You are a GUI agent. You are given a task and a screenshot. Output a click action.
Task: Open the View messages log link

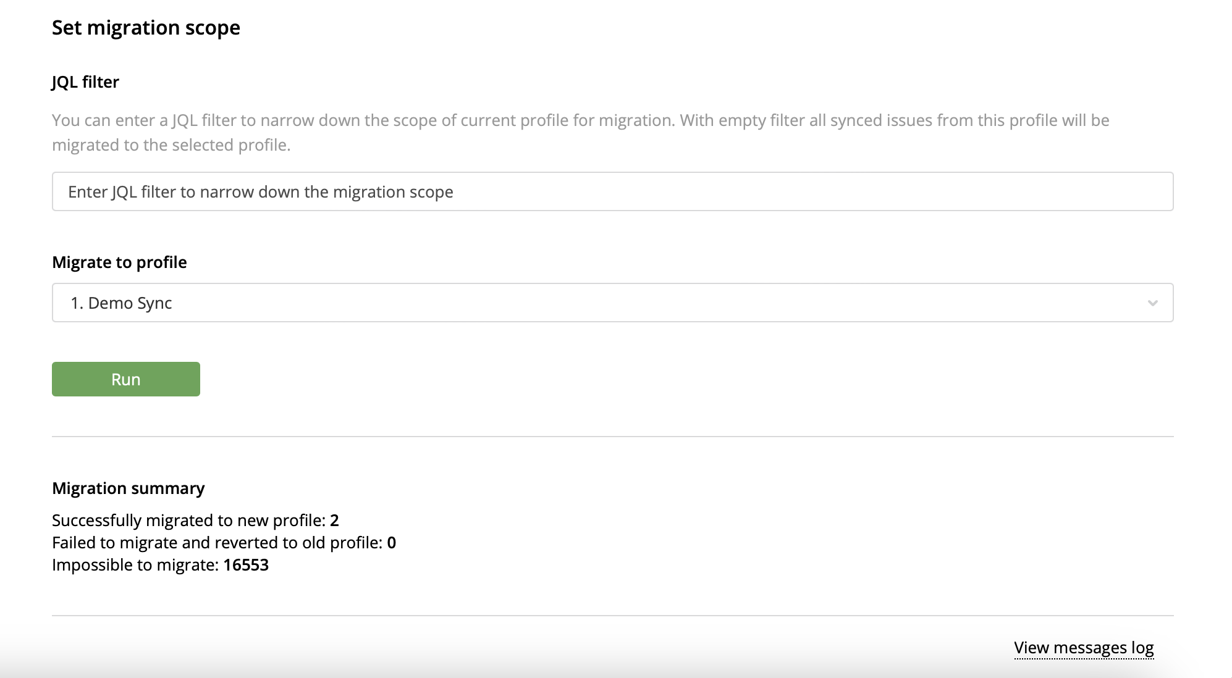(x=1084, y=648)
